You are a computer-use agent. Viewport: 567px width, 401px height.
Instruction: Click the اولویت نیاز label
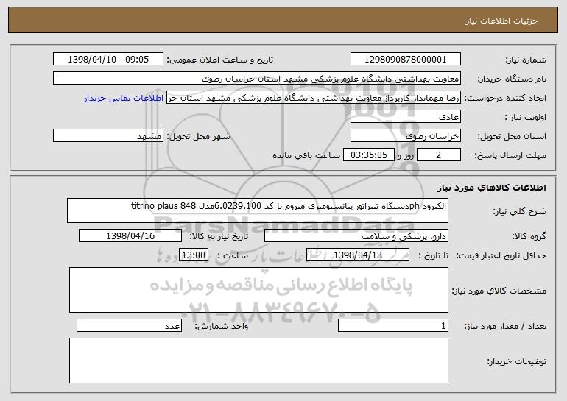pos(526,118)
